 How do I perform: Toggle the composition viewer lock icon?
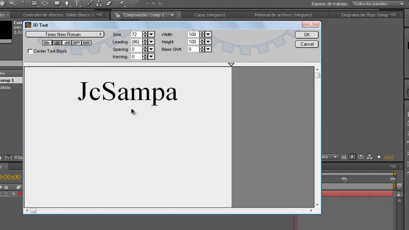coord(118,15)
